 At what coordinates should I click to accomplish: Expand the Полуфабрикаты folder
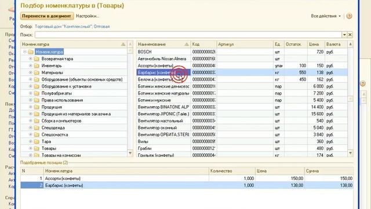pyautogui.click(x=31, y=93)
